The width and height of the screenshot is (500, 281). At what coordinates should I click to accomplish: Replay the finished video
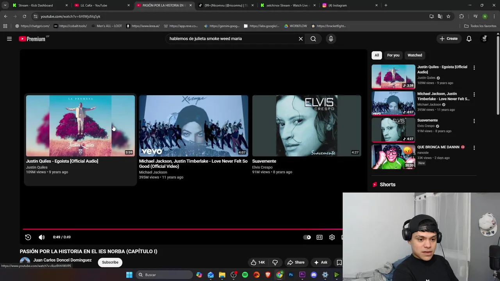(28, 237)
